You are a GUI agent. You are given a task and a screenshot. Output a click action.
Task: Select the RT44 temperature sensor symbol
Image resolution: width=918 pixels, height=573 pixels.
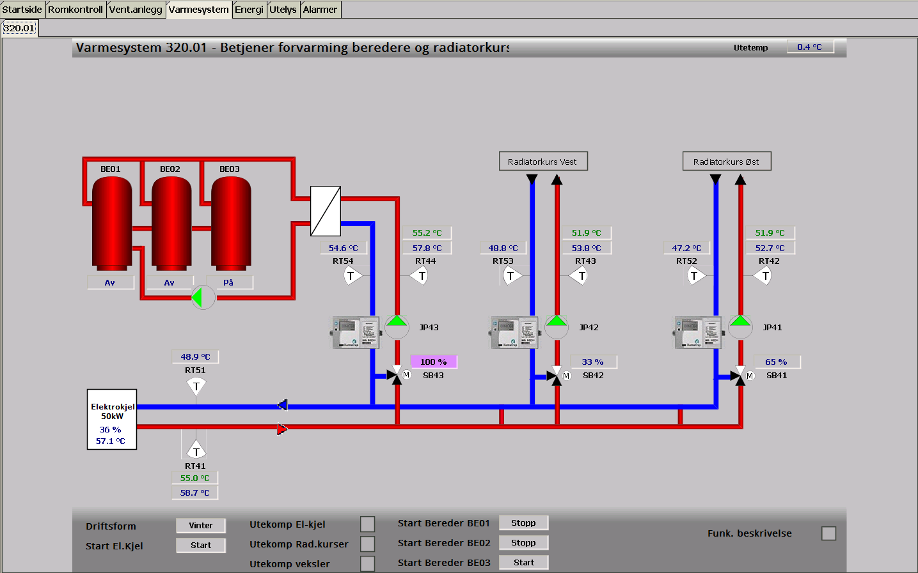pos(420,276)
